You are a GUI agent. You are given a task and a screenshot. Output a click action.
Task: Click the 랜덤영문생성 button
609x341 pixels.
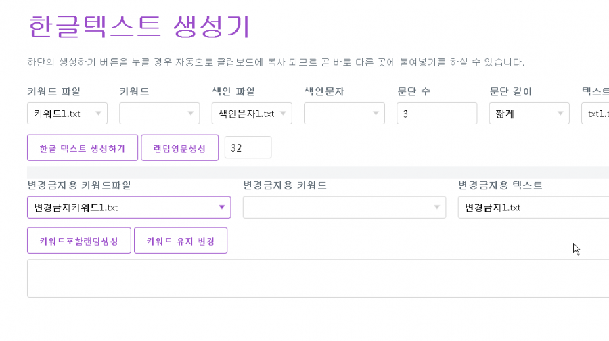pyautogui.click(x=179, y=148)
